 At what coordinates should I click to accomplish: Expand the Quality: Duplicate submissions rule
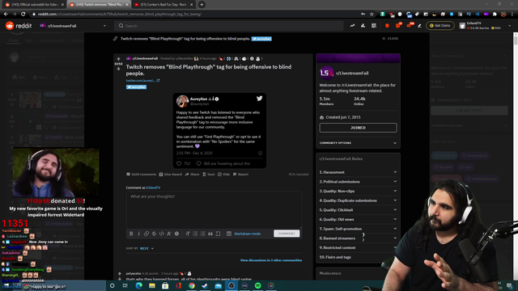coord(358,200)
